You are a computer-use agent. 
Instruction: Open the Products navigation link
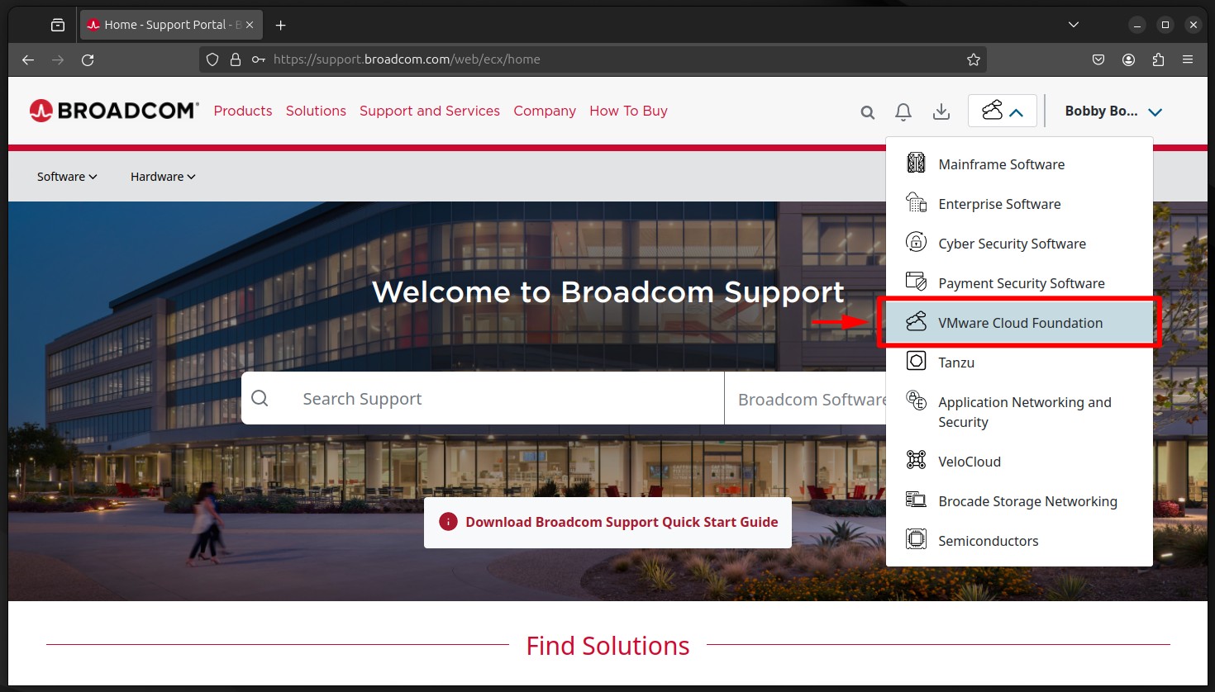pyautogui.click(x=242, y=111)
